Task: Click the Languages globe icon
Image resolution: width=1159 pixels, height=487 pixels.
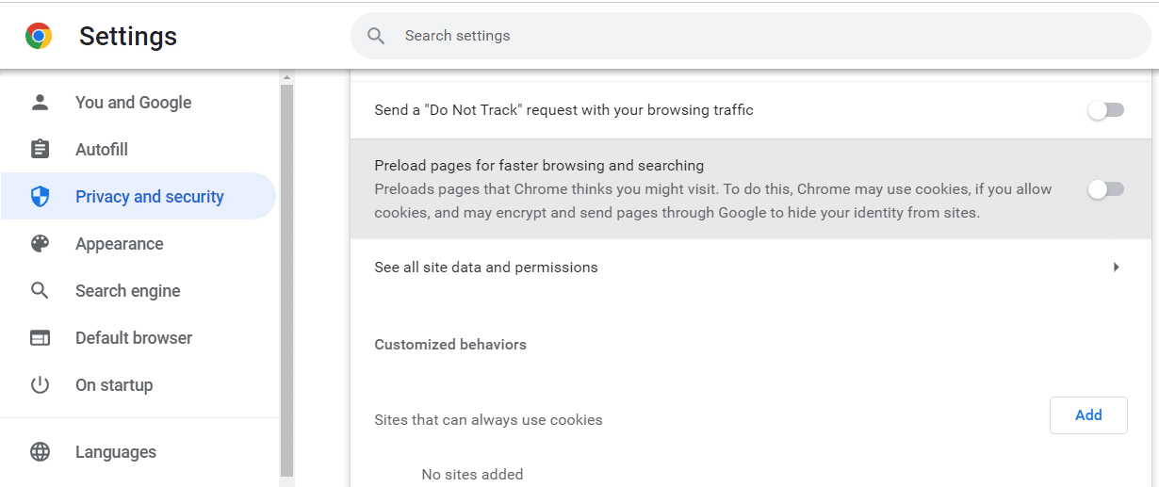Action: click(40, 452)
